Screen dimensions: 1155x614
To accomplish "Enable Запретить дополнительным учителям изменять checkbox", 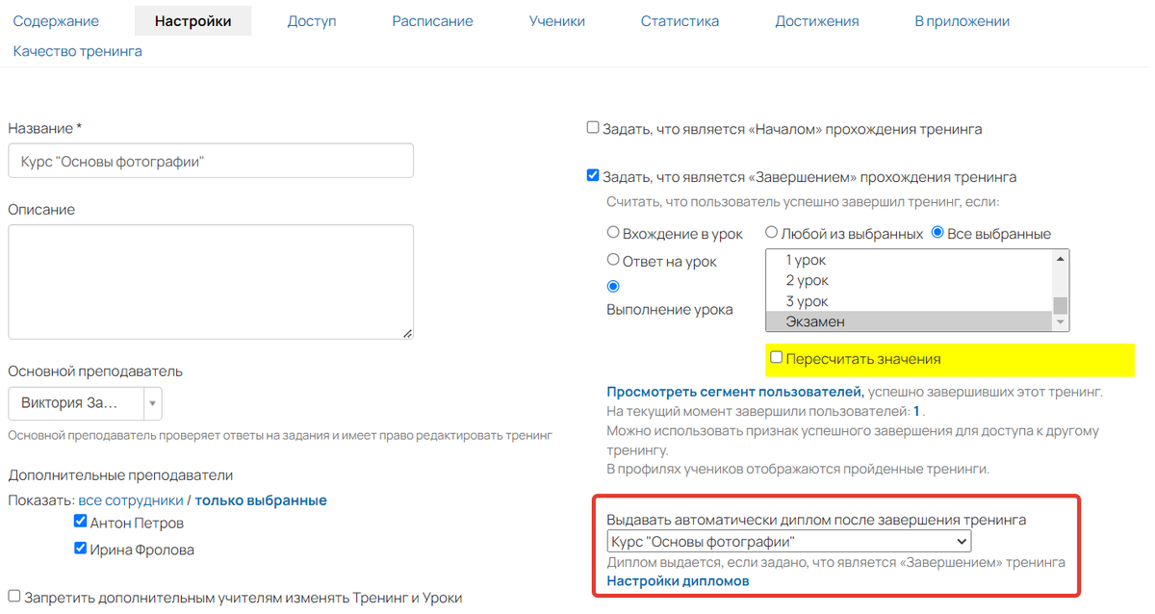I will [14, 597].
